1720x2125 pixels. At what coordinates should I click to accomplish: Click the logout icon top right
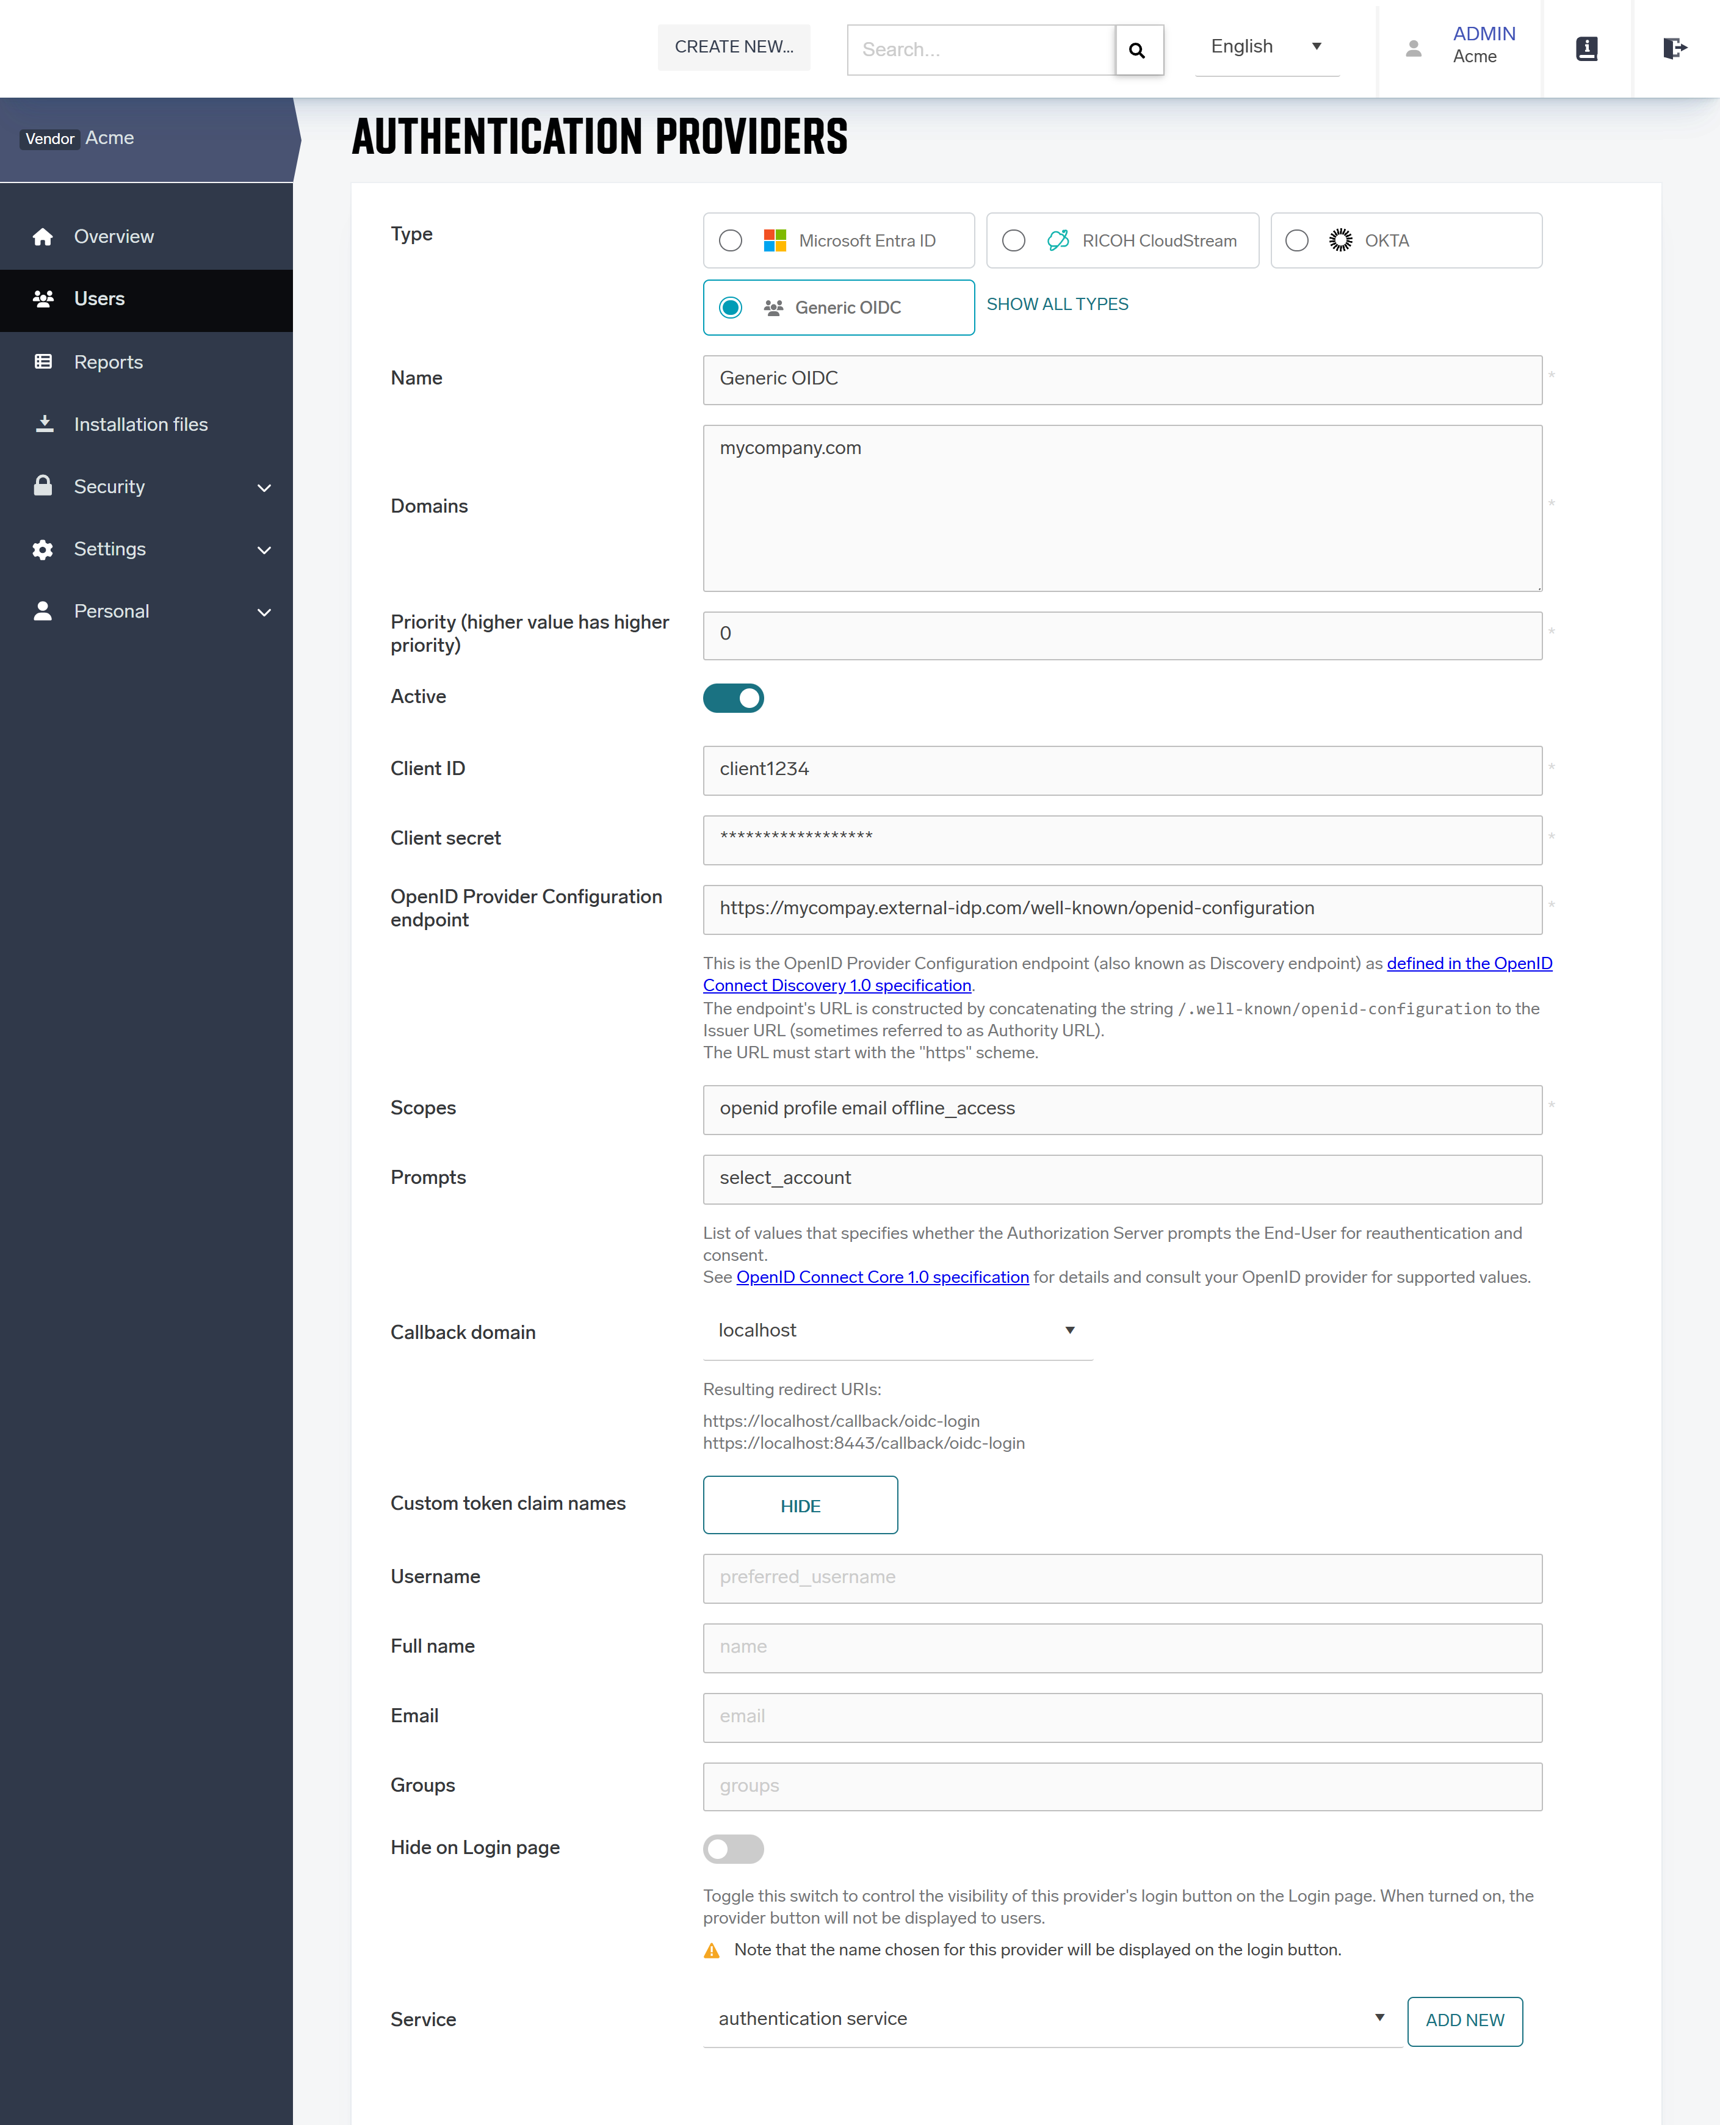[1675, 46]
